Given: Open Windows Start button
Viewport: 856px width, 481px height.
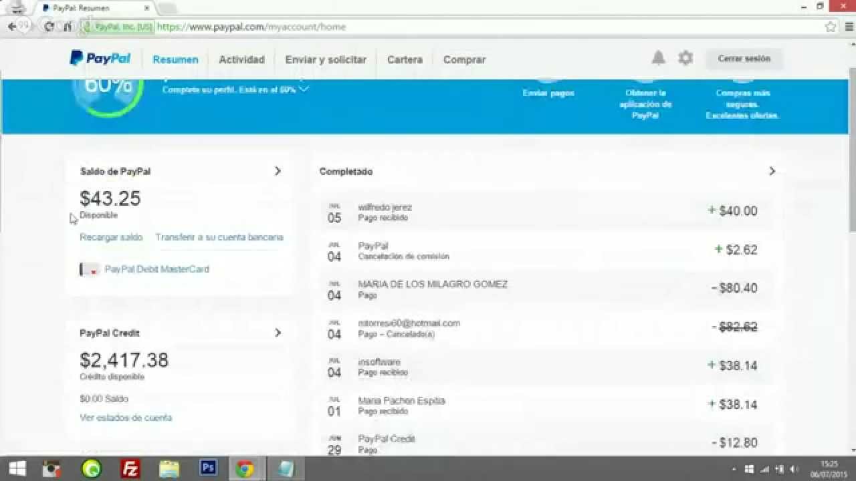Looking at the screenshot, I should (x=17, y=468).
